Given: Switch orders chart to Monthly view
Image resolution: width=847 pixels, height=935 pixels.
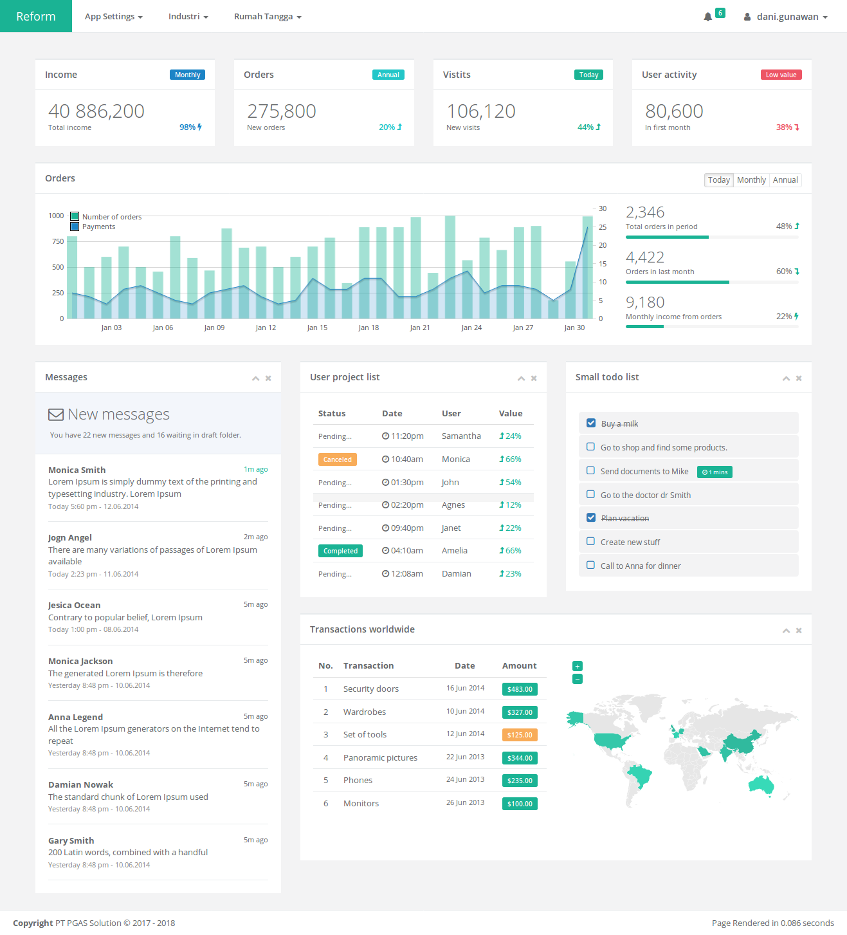Looking at the screenshot, I should [751, 180].
